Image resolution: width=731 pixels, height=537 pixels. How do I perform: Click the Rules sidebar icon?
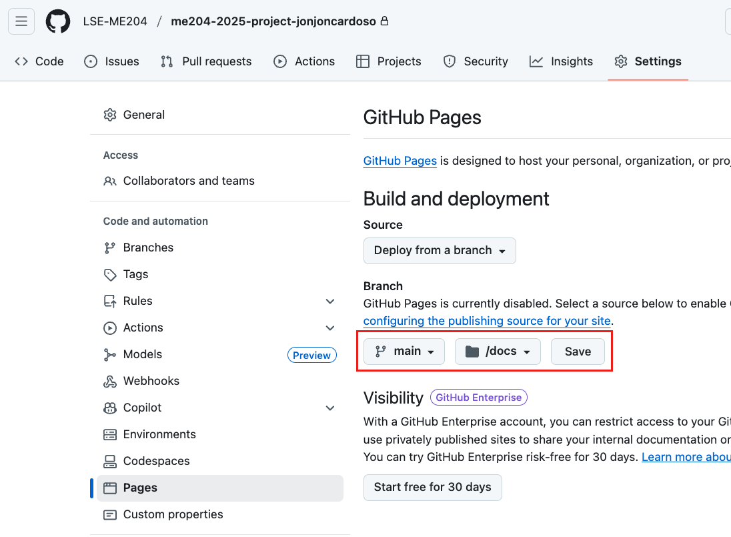coord(110,301)
